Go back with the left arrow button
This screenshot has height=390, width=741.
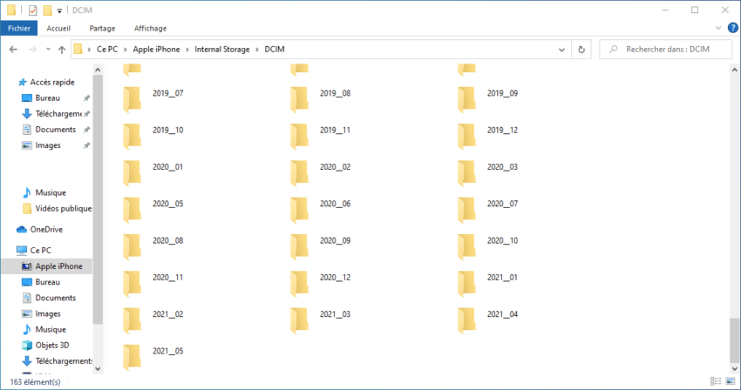13,49
